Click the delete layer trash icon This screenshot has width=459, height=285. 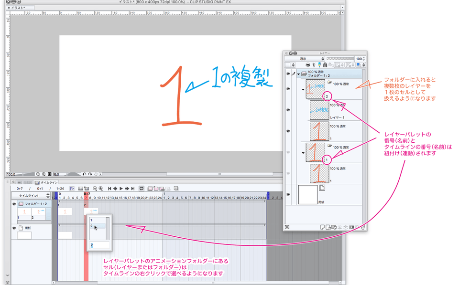[x=363, y=227]
